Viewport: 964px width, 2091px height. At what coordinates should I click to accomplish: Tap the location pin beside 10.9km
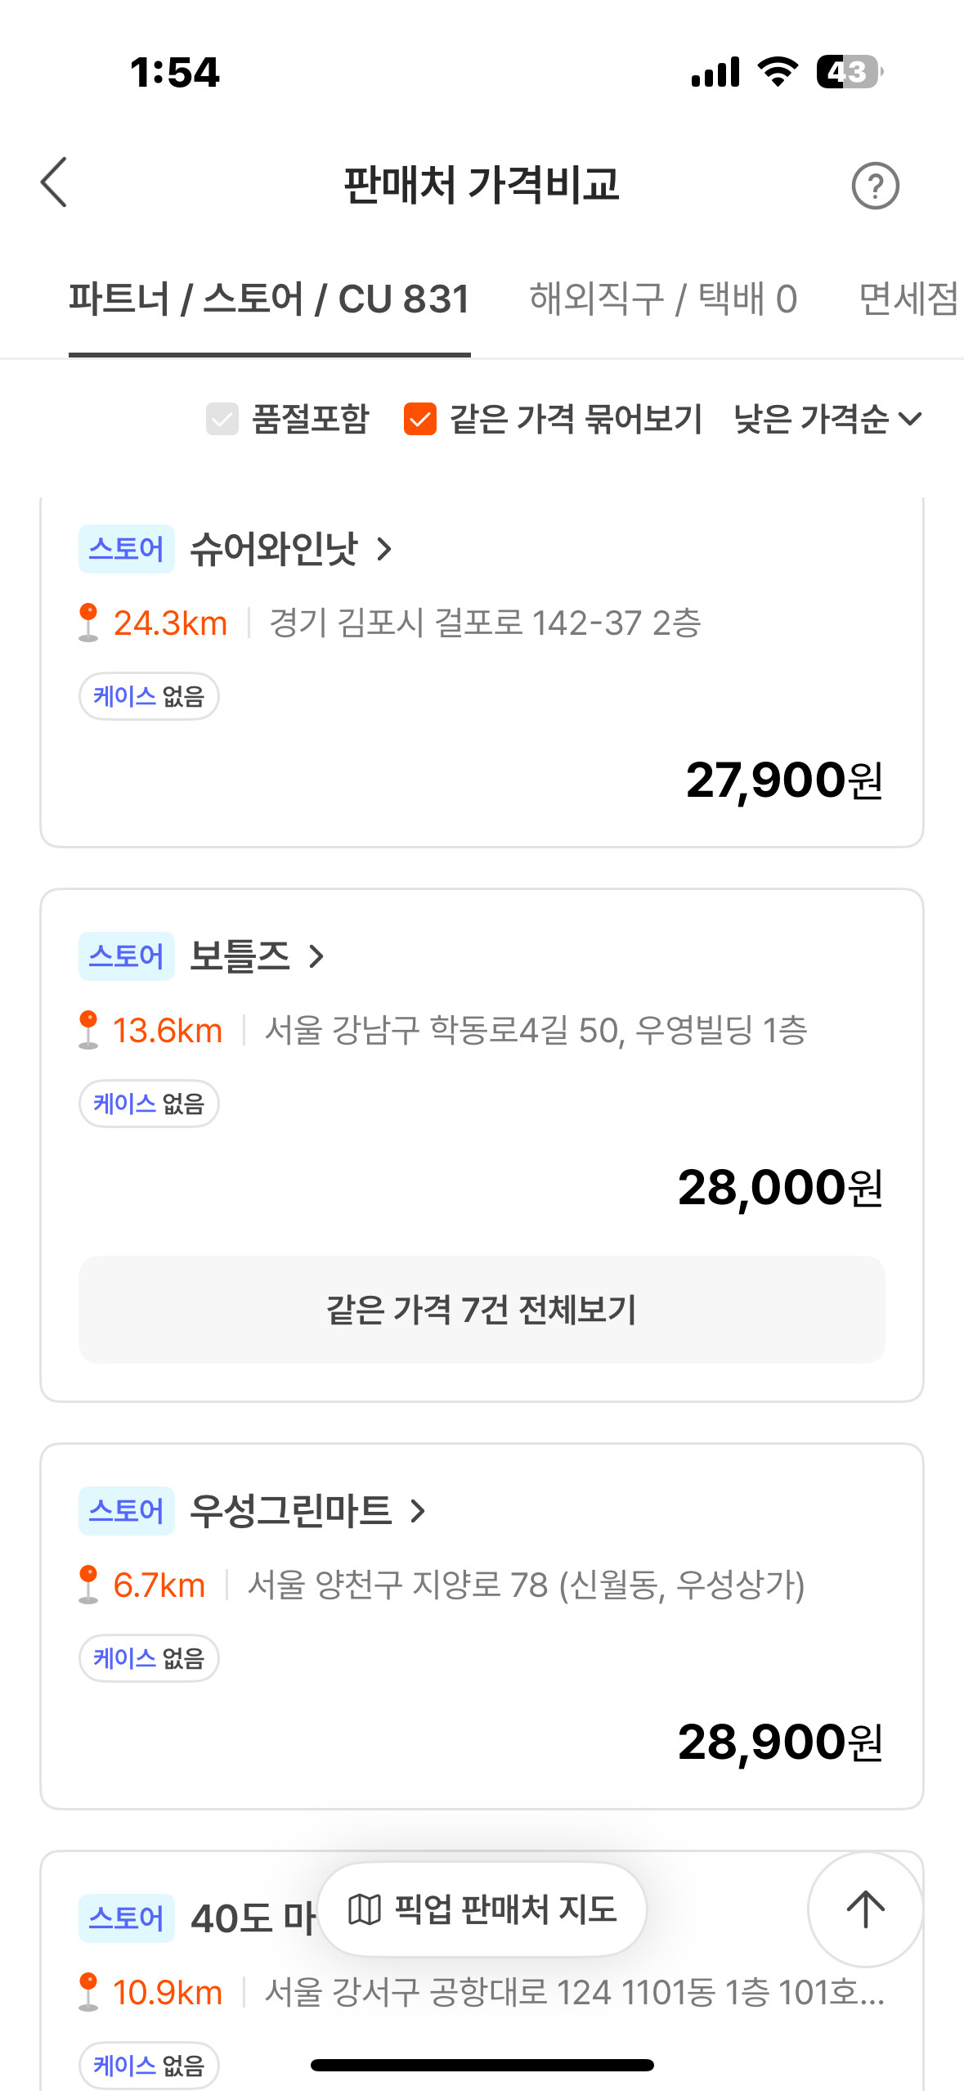[88, 1992]
